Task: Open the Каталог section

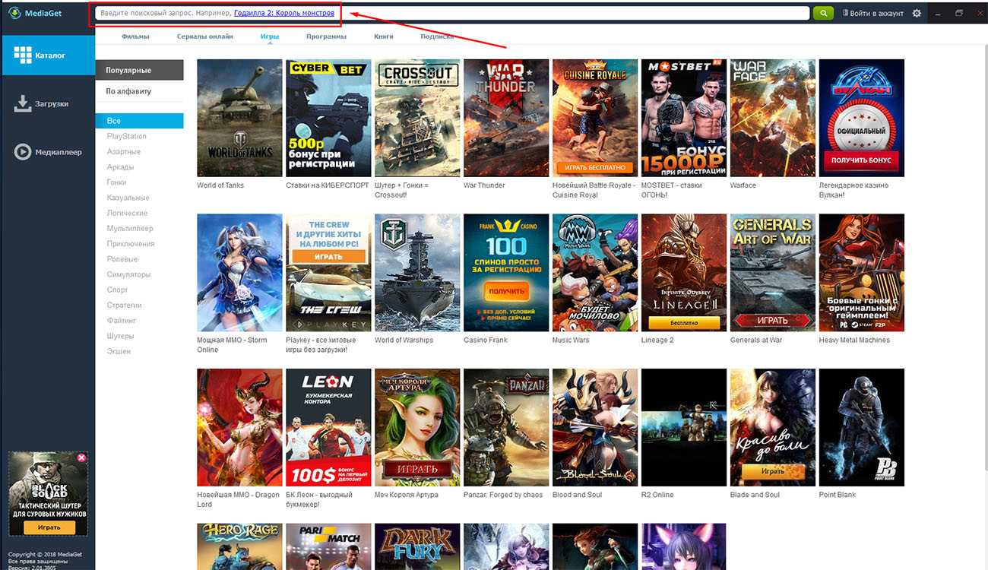Action: pos(47,55)
